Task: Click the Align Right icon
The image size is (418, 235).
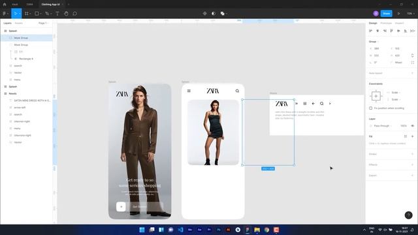Action: click(x=385, y=31)
